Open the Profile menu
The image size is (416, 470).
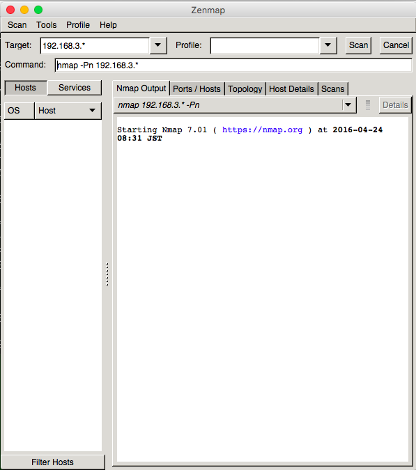pyautogui.click(x=78, y=25)
